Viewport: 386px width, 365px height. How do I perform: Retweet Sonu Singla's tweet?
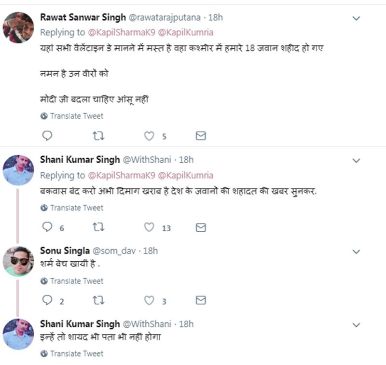(98, 299)
